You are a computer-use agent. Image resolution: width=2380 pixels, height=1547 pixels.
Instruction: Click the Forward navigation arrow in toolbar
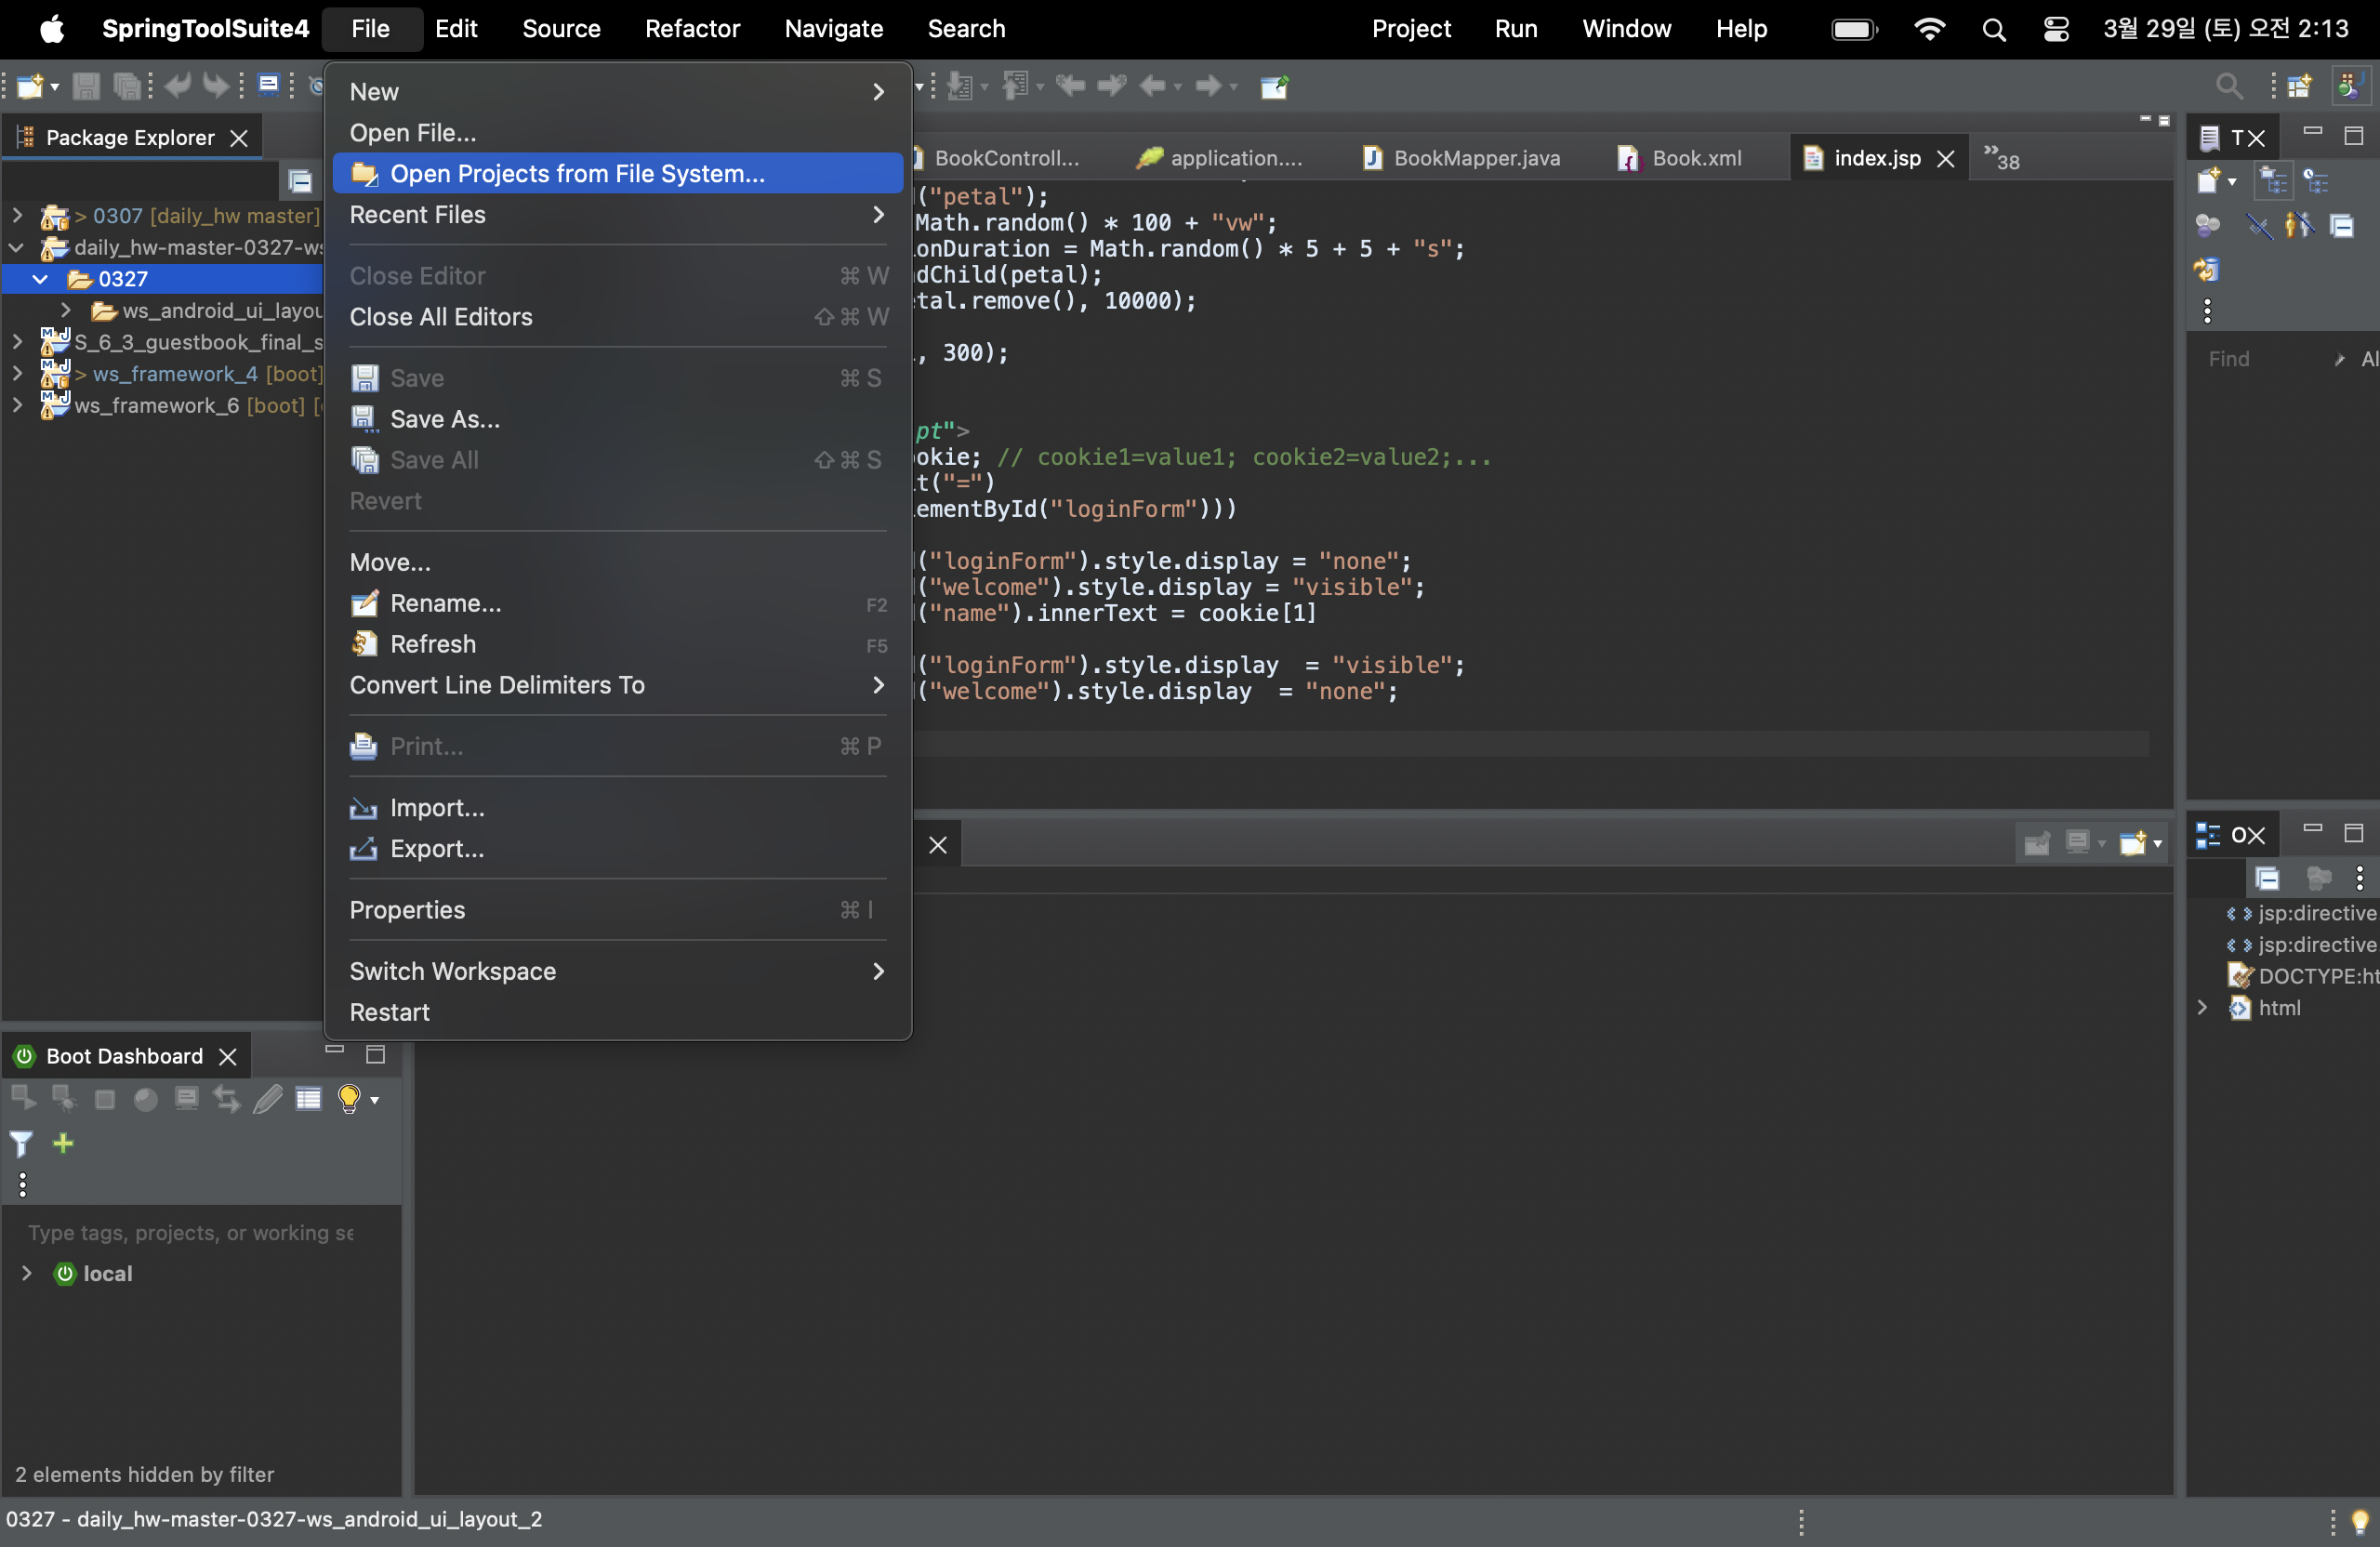pyautogui.click(x=1208, y=87)
